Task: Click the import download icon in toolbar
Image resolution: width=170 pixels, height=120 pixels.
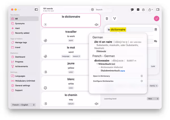Action: pos(143,10)
